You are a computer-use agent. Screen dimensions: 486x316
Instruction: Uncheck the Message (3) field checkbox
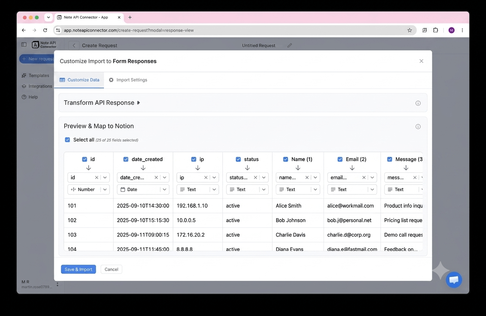[389, 160]
